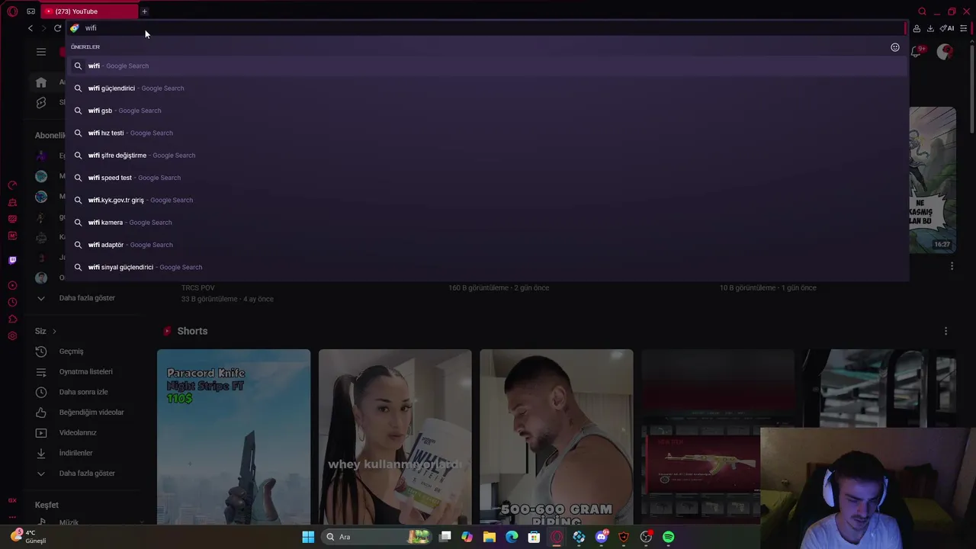Click the 'TRCS POV' channel name
The height and width of the screenshot is (549, 976).
pos(198,288)
